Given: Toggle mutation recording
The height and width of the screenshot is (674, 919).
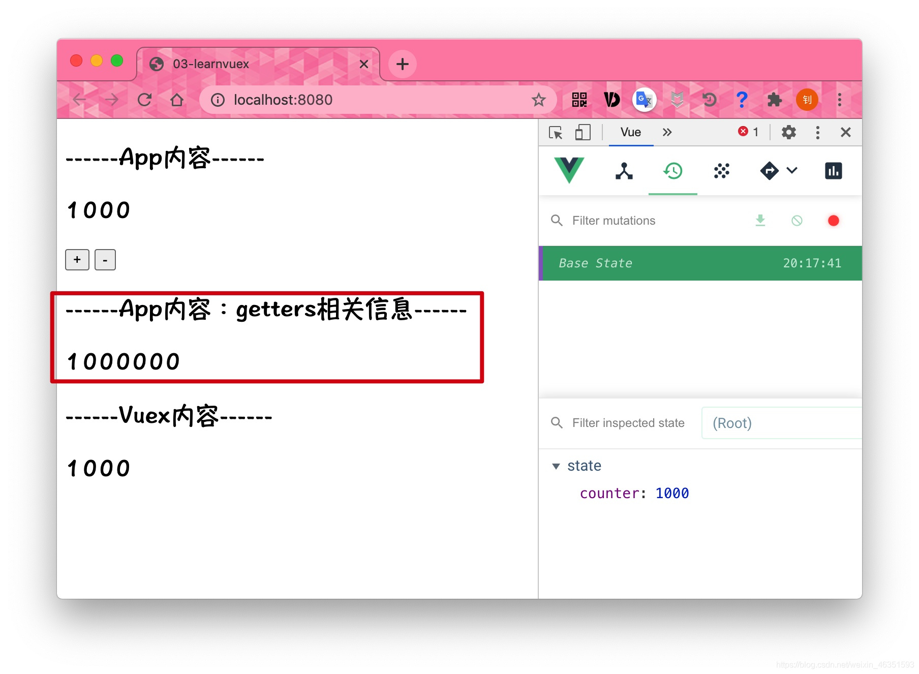Looking at the screenshot, I should 834,221.
